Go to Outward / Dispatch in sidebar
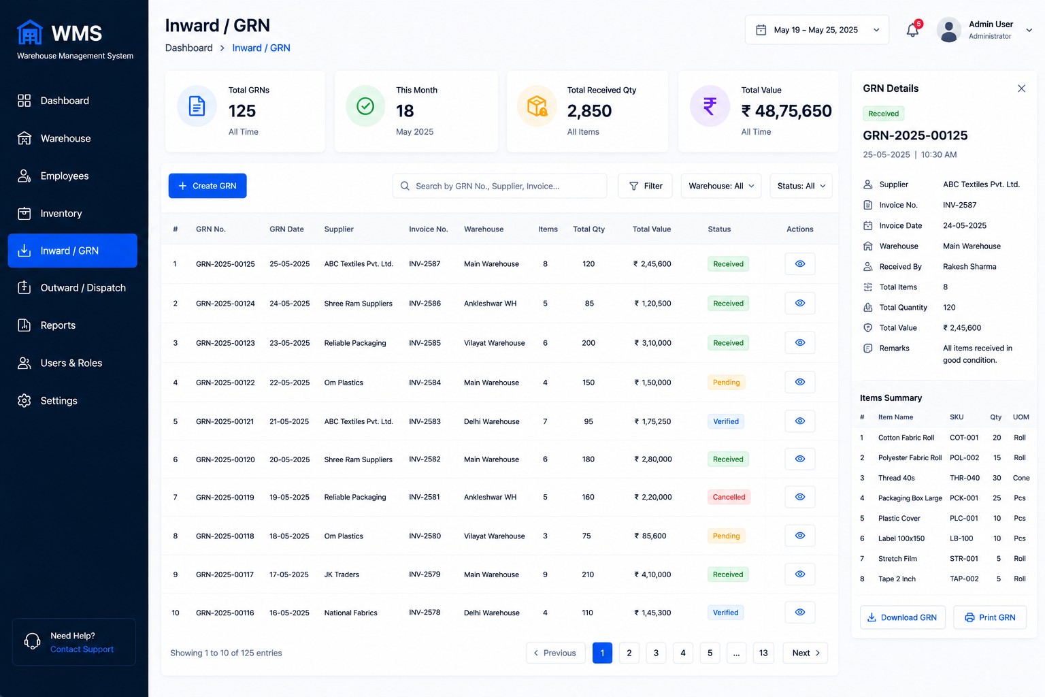The width and height of the screenshot is (1045, 697). (72, 288)
